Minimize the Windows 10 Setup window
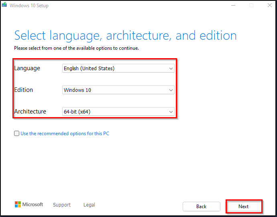The width and height of the screenshot is (277, 217). (233, 6)
